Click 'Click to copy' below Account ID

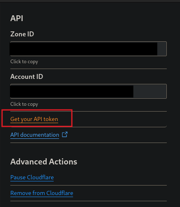click(x=24, y=104)
